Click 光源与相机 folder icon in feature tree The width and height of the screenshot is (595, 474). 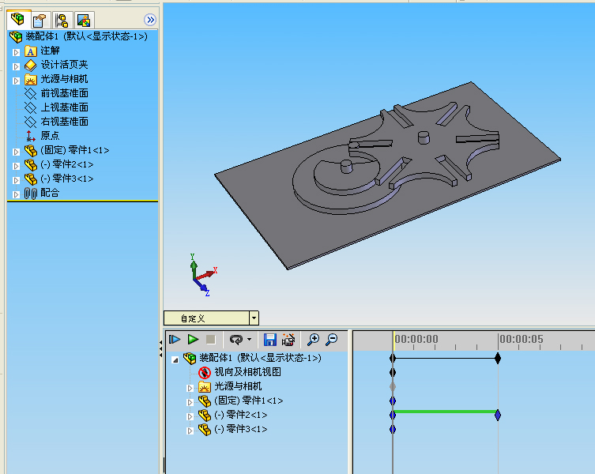pyautogui.click(x=30, y=79)
